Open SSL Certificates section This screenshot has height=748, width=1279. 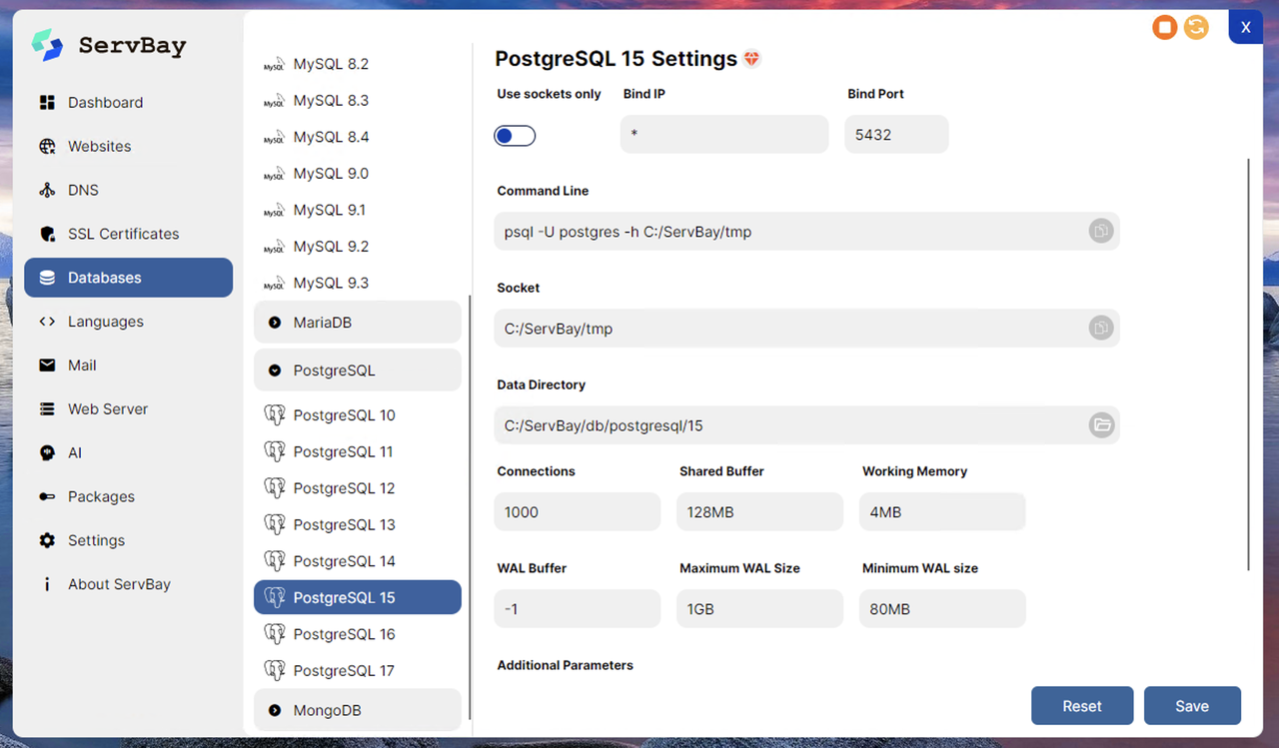[x=128, y=234]
